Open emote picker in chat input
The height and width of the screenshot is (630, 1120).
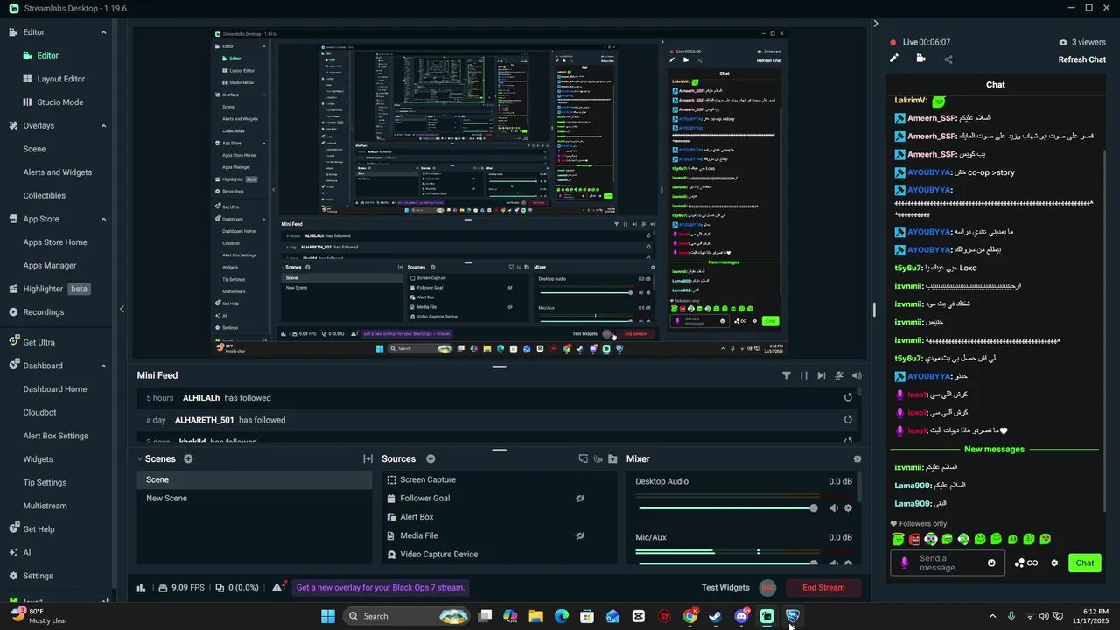click(991, 563)
